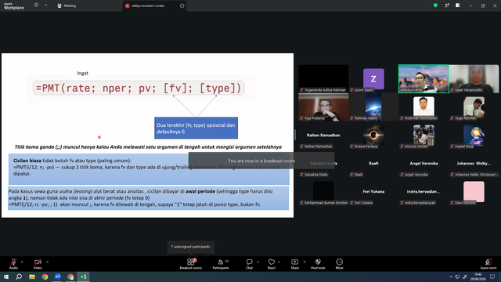Click the circle options icon on screen tab
The width and height of the screenshot is (501, 282).
(x=182, y=5)
